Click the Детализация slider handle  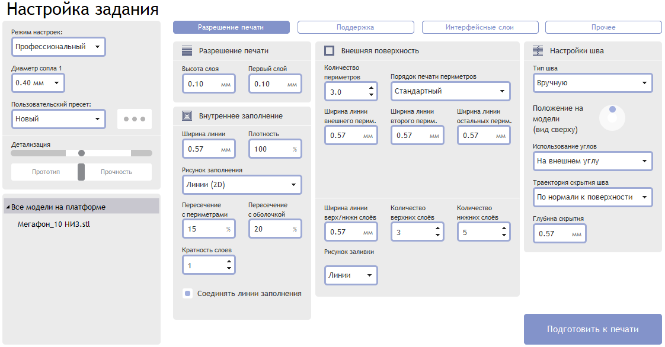pos(81,153)
